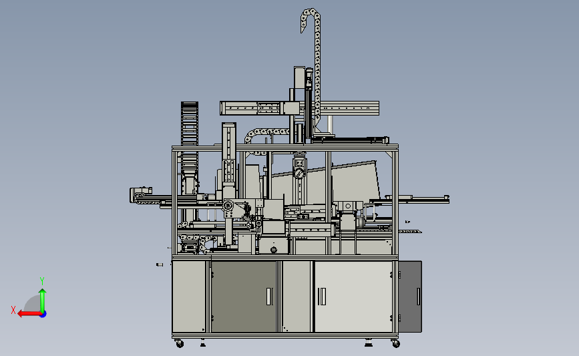
Task: Select the narrow center cabinet panel
Action: (x=297, y=297)
